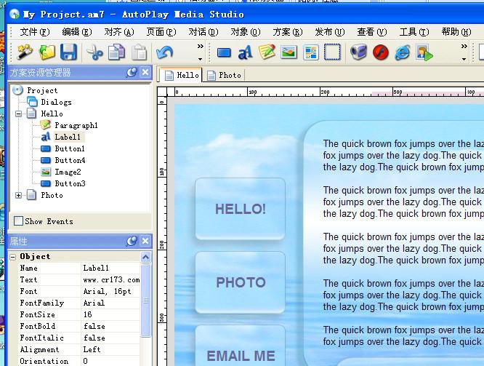The width and height of the screenshot is (484, 366).
Task: Collapse the Object property group
Action: click(12, 257)
